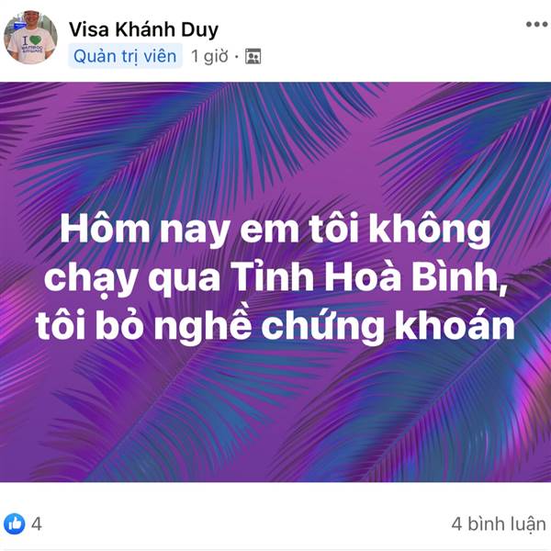
Task: Click the text line 'chạy qua Tỉnh Hoà Bình'
Action: [275, 278]
